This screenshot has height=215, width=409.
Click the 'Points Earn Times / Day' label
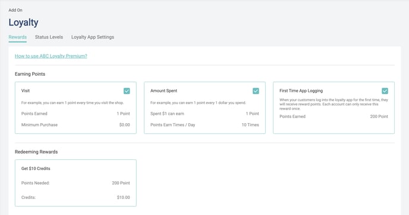(x=172, y=125)
